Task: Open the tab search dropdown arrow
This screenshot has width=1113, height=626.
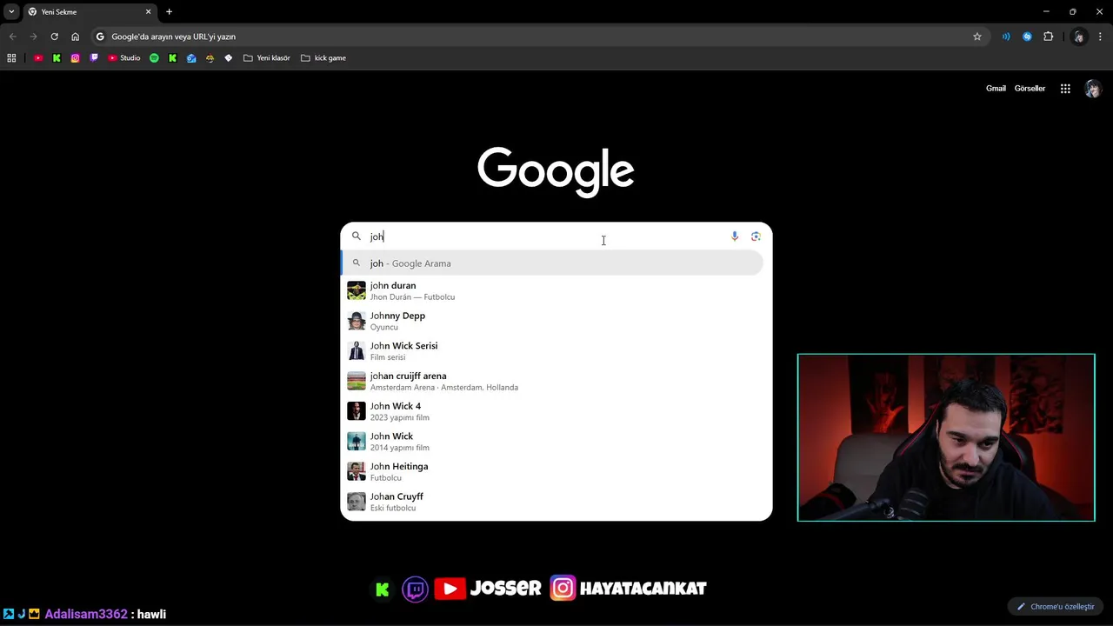Action: (11, 11)
